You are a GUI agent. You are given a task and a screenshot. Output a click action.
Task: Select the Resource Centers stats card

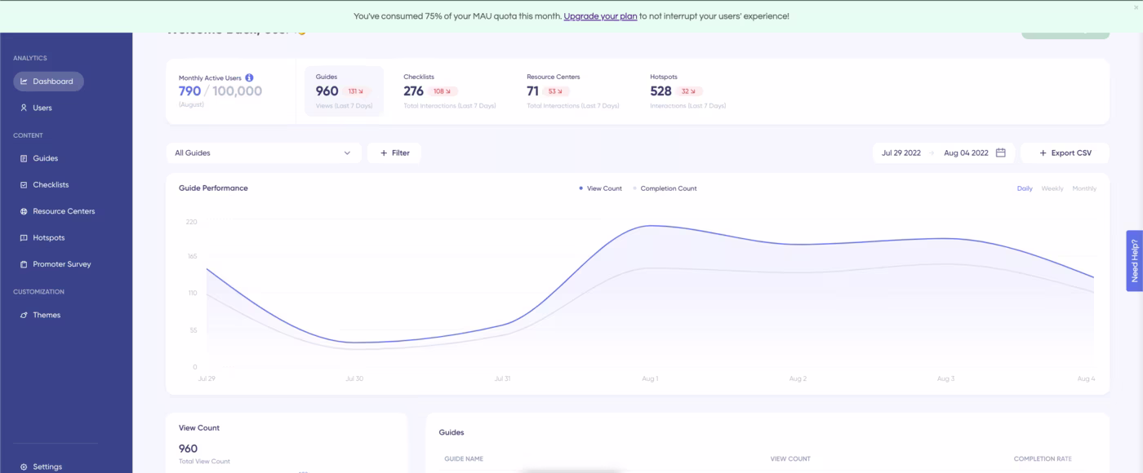coord(572,91)
